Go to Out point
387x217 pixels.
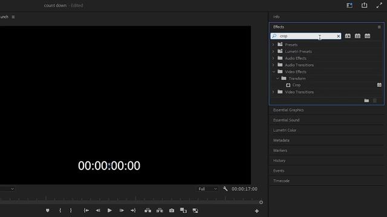[x=133, y=210]
